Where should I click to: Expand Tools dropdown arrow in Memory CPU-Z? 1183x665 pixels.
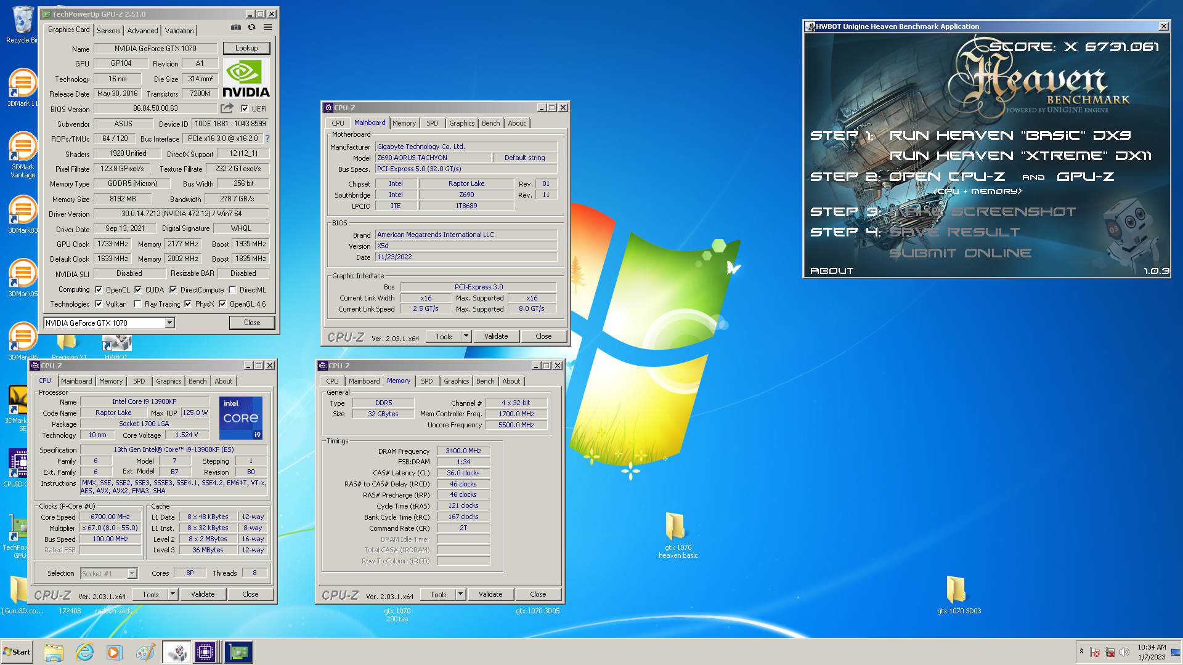[460, 594]
